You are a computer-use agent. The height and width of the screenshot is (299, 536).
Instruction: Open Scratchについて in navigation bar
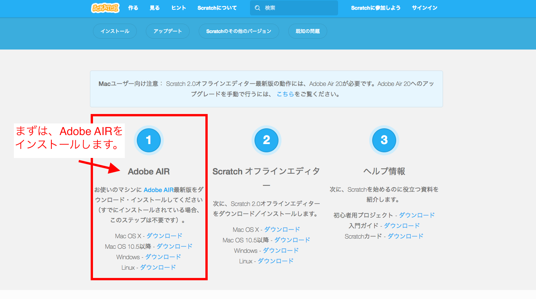tap(217, 8)
